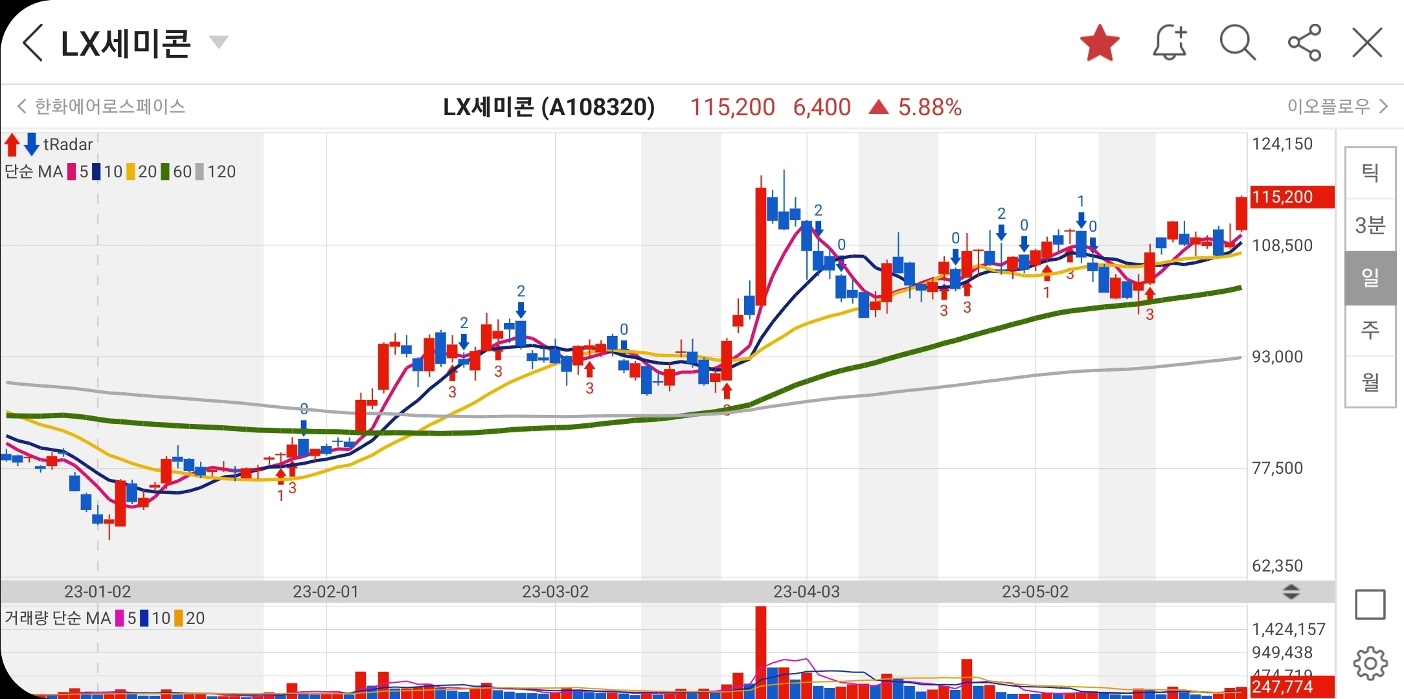
Task: Add a price alert with the bell icon
Action: coord(1170,43)
